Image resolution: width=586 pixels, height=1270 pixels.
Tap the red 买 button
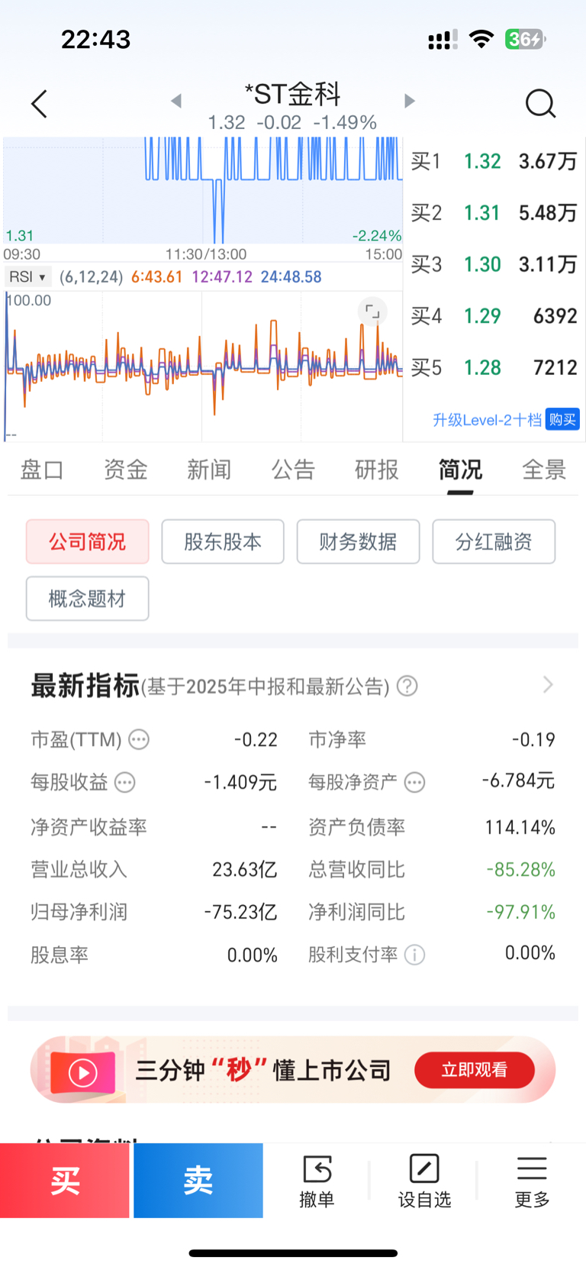(x=65, y=1181)
